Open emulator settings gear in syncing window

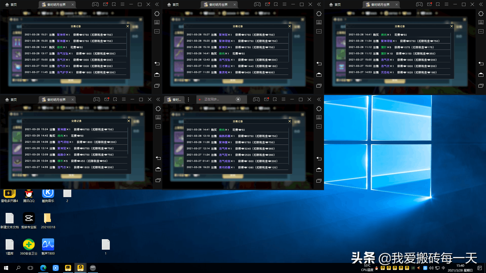(319, 109)
